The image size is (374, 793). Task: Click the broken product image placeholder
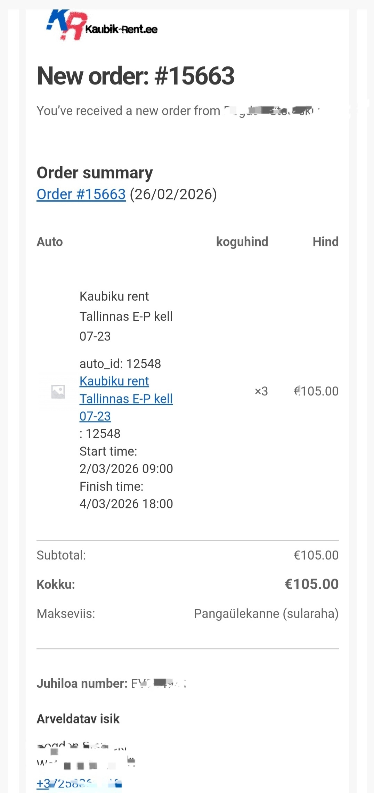point(58,392)
